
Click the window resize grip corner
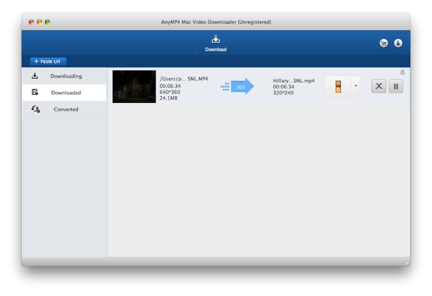407,263
